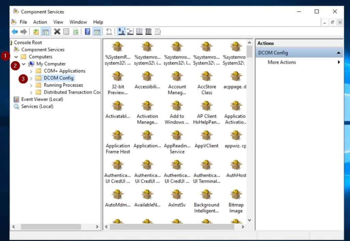Screen dimensions: 350x241
Task: Select the AppReadin... Service item
Action: point(177,142)
